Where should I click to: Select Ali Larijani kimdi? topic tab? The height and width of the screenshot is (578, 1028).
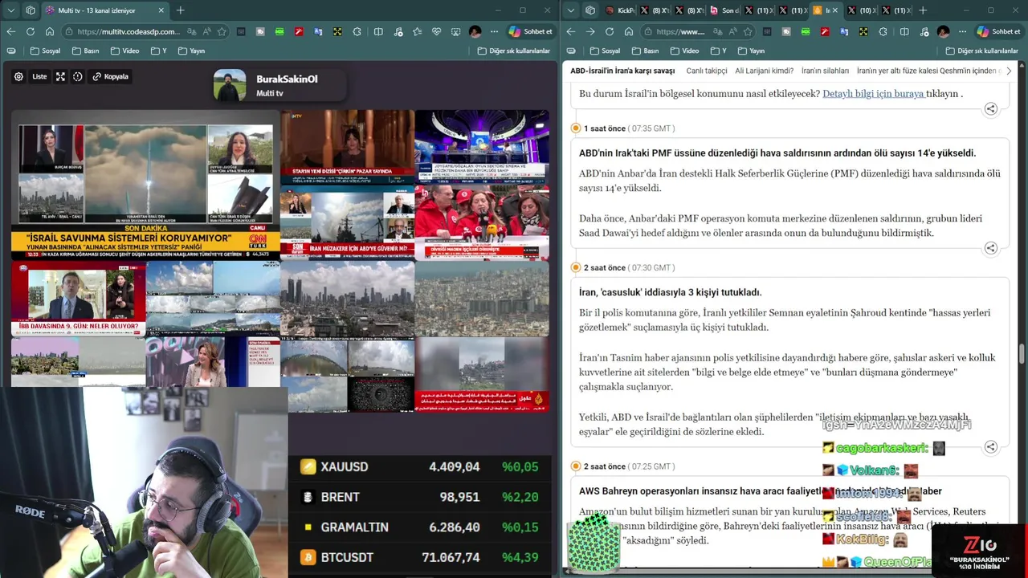[765, 71]
